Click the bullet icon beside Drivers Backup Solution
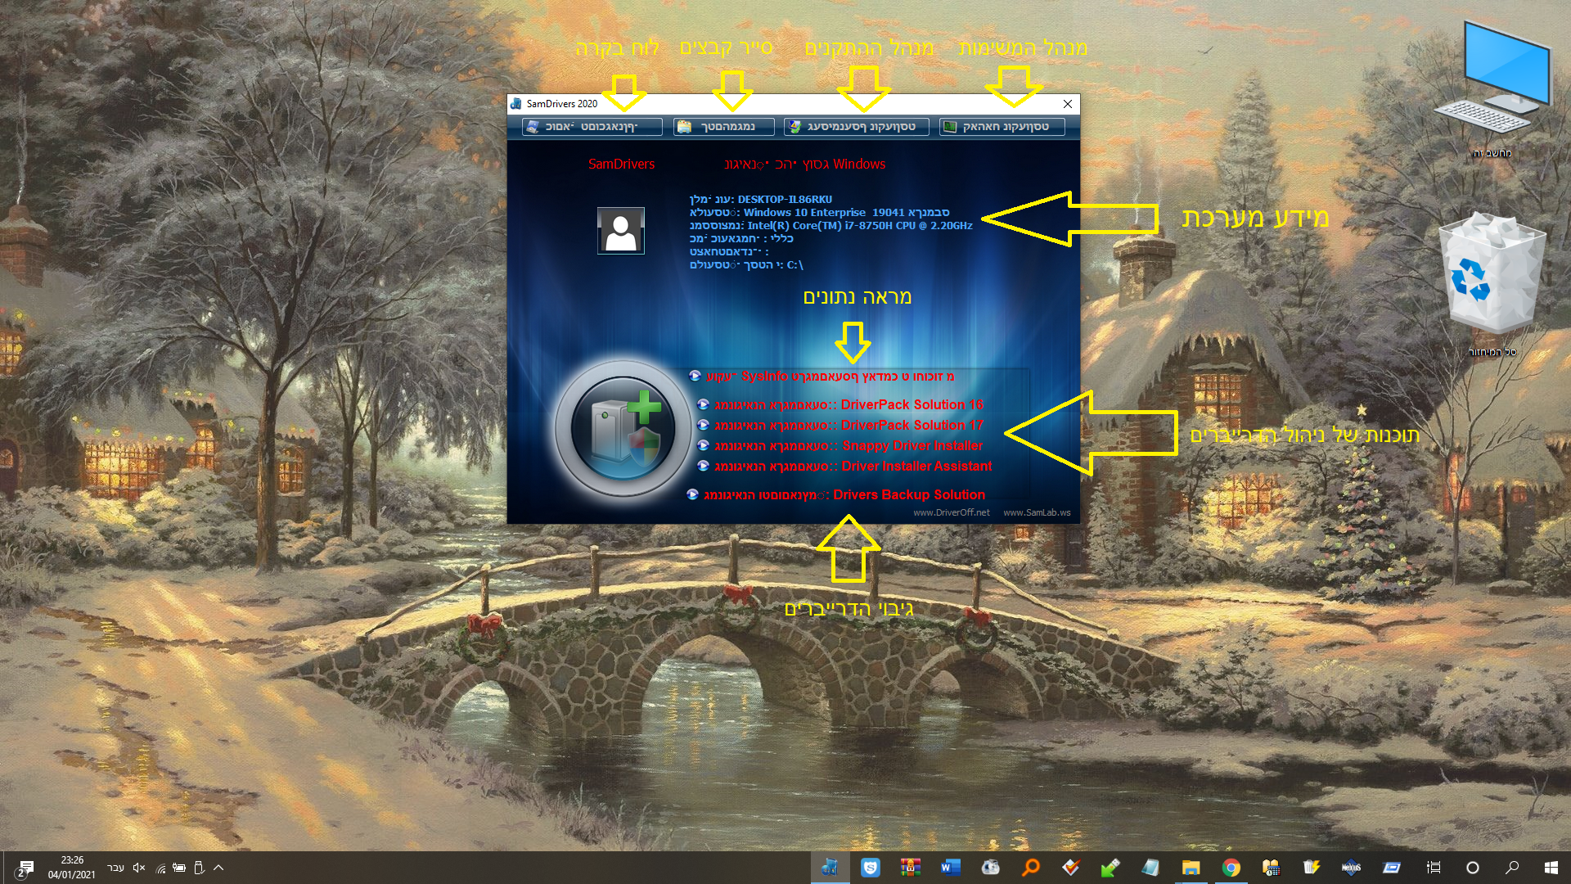This screenshot has height=884, width=1571. 693,494
